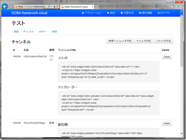
Task: Click the ログアウト navigation link
Action: tap(164, 13)
